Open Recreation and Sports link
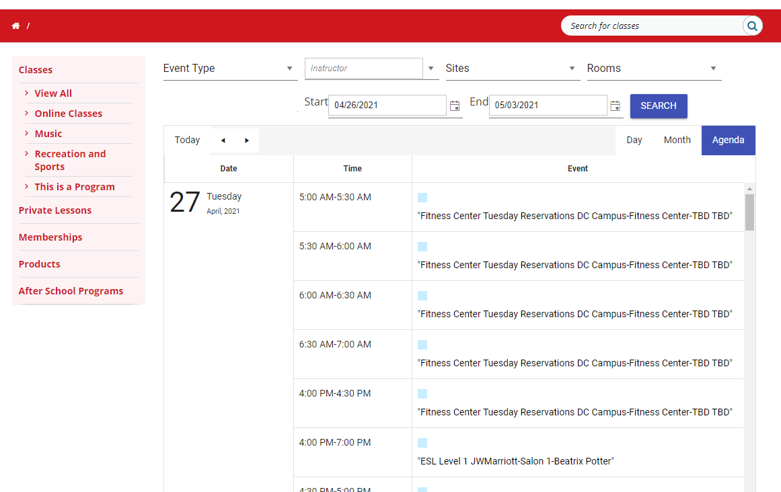Viewport: 781px width, 492px height. 70,160
